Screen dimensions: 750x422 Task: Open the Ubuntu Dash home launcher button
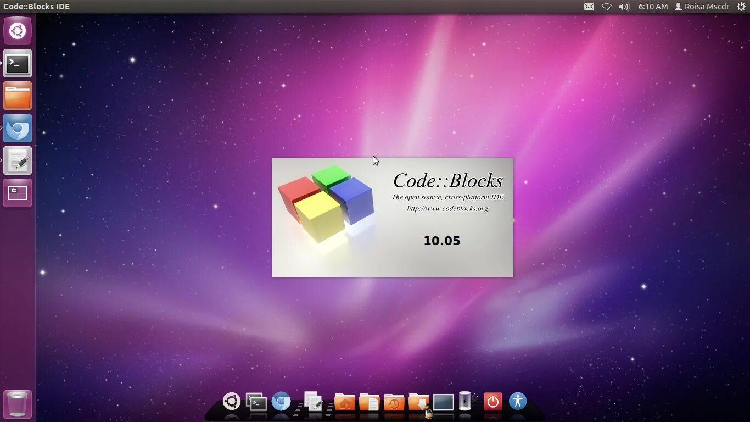18,31
